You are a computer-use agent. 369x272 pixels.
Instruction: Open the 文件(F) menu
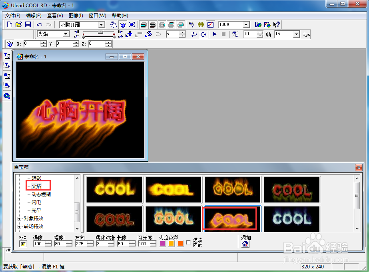[x=13, y=16]
